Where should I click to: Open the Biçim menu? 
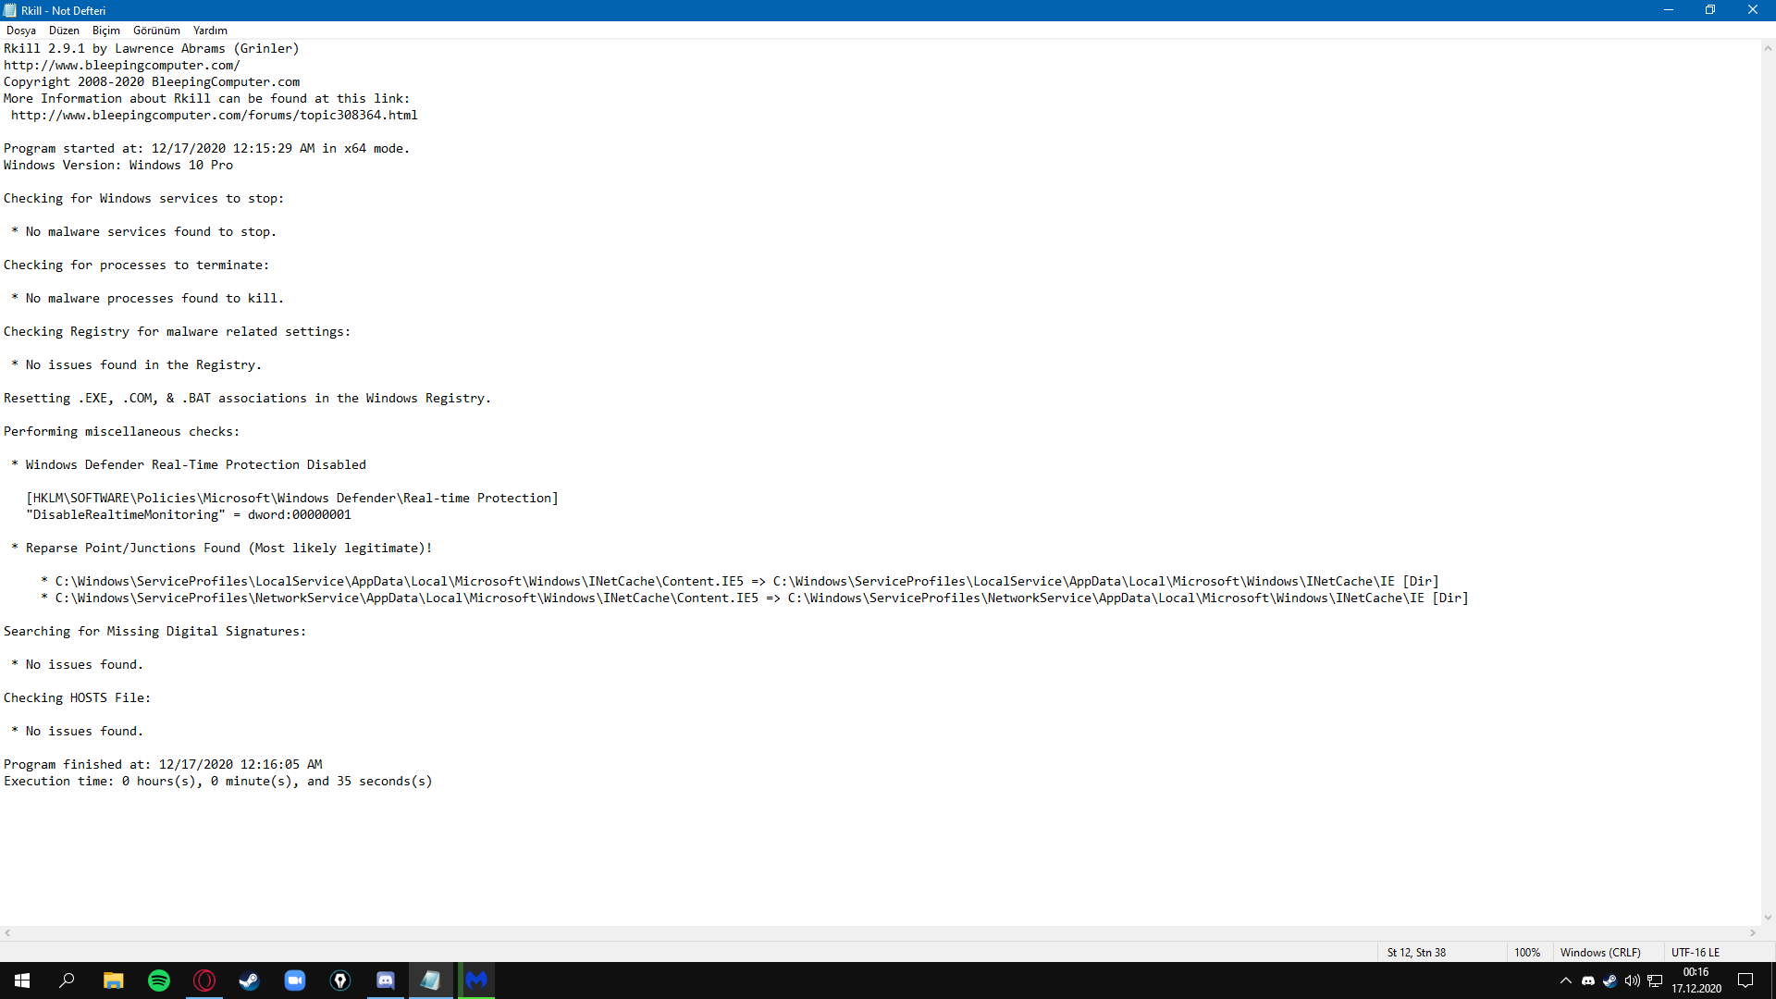pos(106,31)
